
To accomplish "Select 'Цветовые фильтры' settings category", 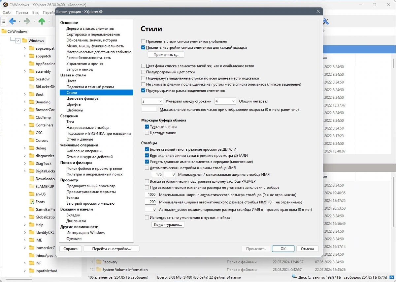I will click(x=83, y=98).
